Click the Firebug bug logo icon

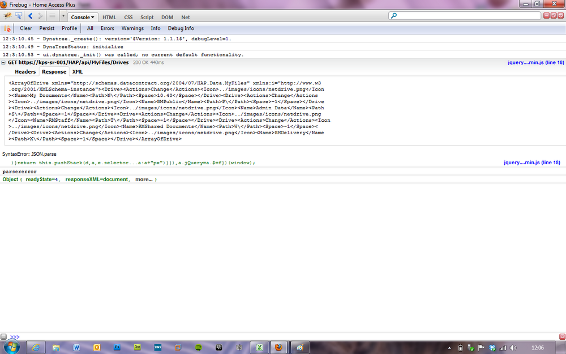point(7,16)
